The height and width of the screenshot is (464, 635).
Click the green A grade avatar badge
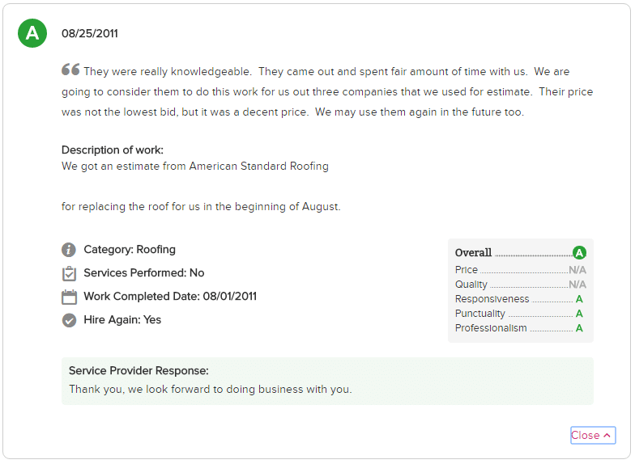[x=32, y=33]
